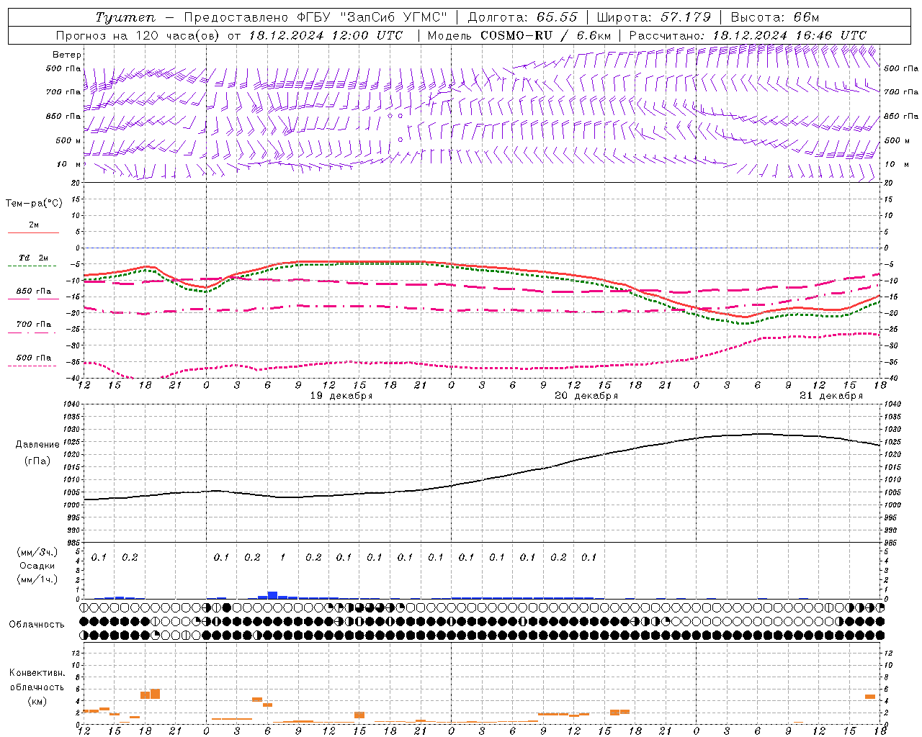Click the tallest orange convective cloud bar
The image size is (922, 737).
[155, 694]
